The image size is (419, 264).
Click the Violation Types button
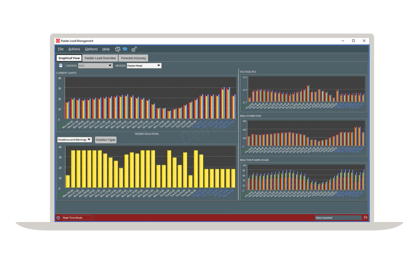(x=105, y=140)
